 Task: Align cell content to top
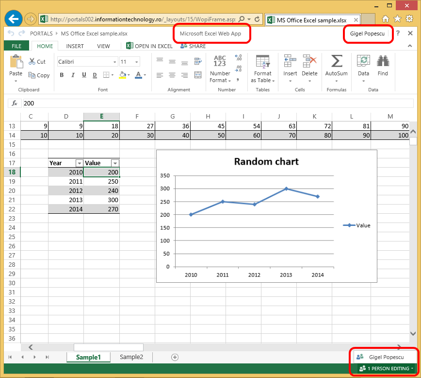[160, 61]
